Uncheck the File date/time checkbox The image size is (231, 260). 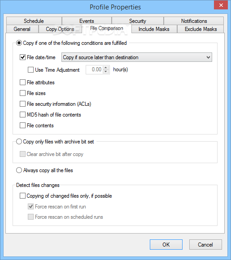22,57
